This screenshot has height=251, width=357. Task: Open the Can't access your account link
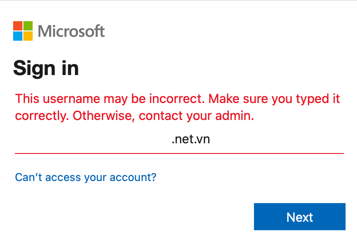86,177
